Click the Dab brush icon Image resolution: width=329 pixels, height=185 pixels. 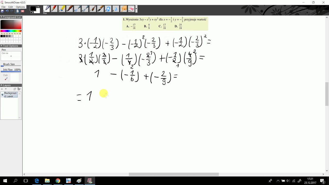click(x=6, y=79)
